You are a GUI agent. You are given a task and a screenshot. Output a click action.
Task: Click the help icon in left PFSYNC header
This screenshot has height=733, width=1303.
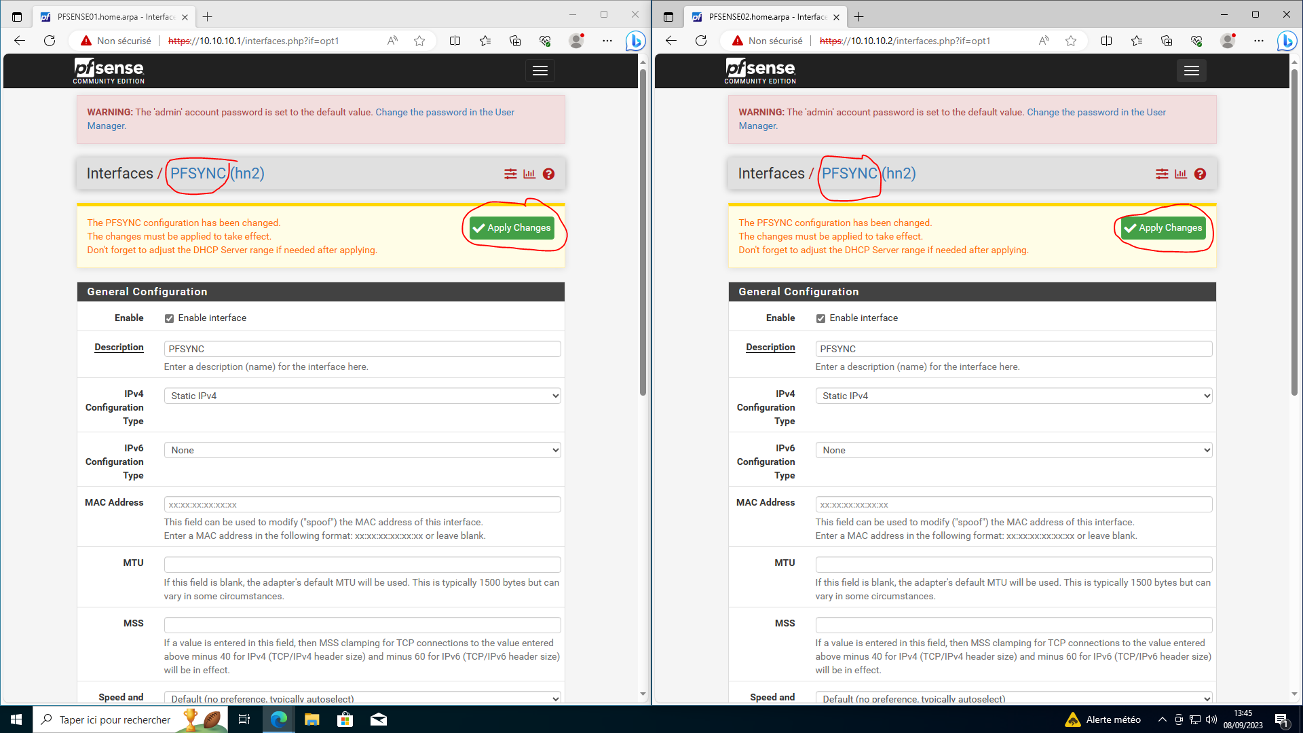[x=548, y=174]
